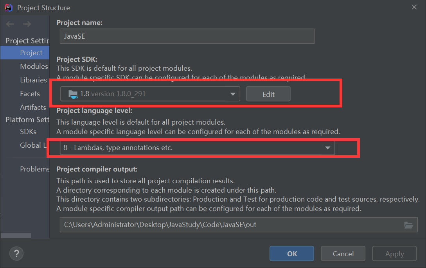Screen dimensions: 426x268
Task: Expand the Project language level dropdown
Action: tap(327, 148)
